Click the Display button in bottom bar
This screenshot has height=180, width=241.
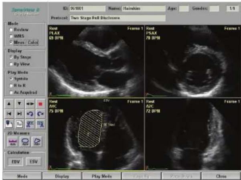(x=62, y=176)
